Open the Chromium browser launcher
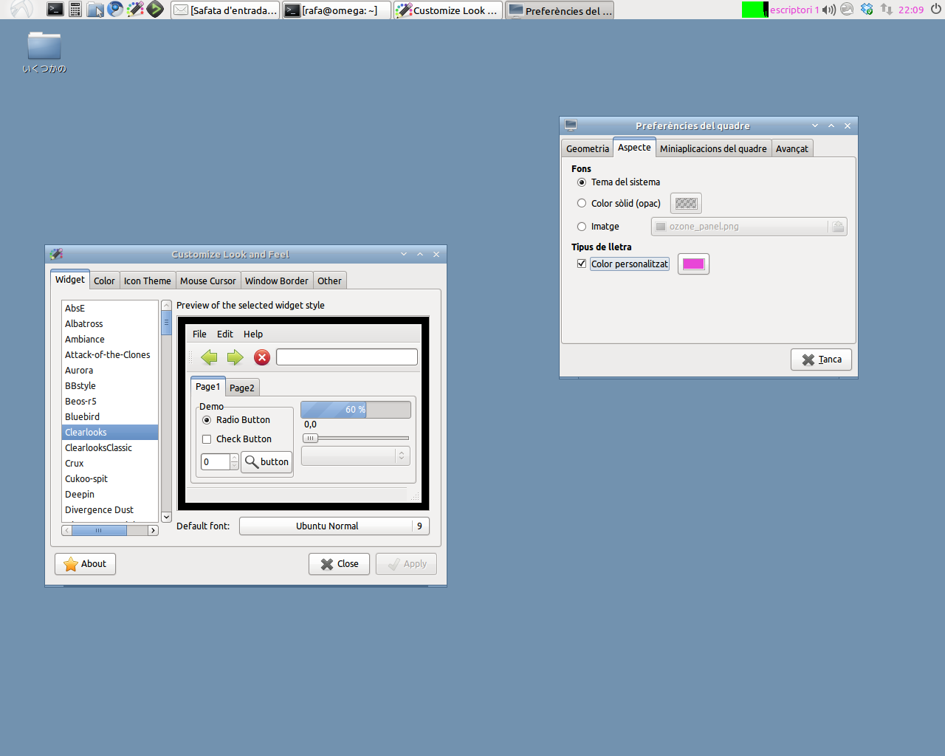Viewport: 945px width, 756px height. [x=115, y=10]
